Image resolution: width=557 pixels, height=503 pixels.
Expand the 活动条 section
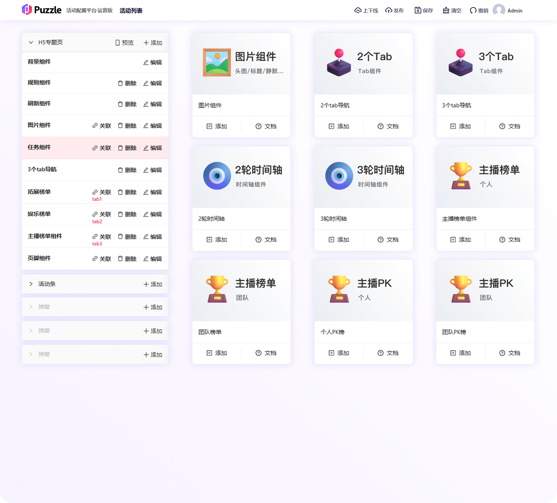(31, 284)
